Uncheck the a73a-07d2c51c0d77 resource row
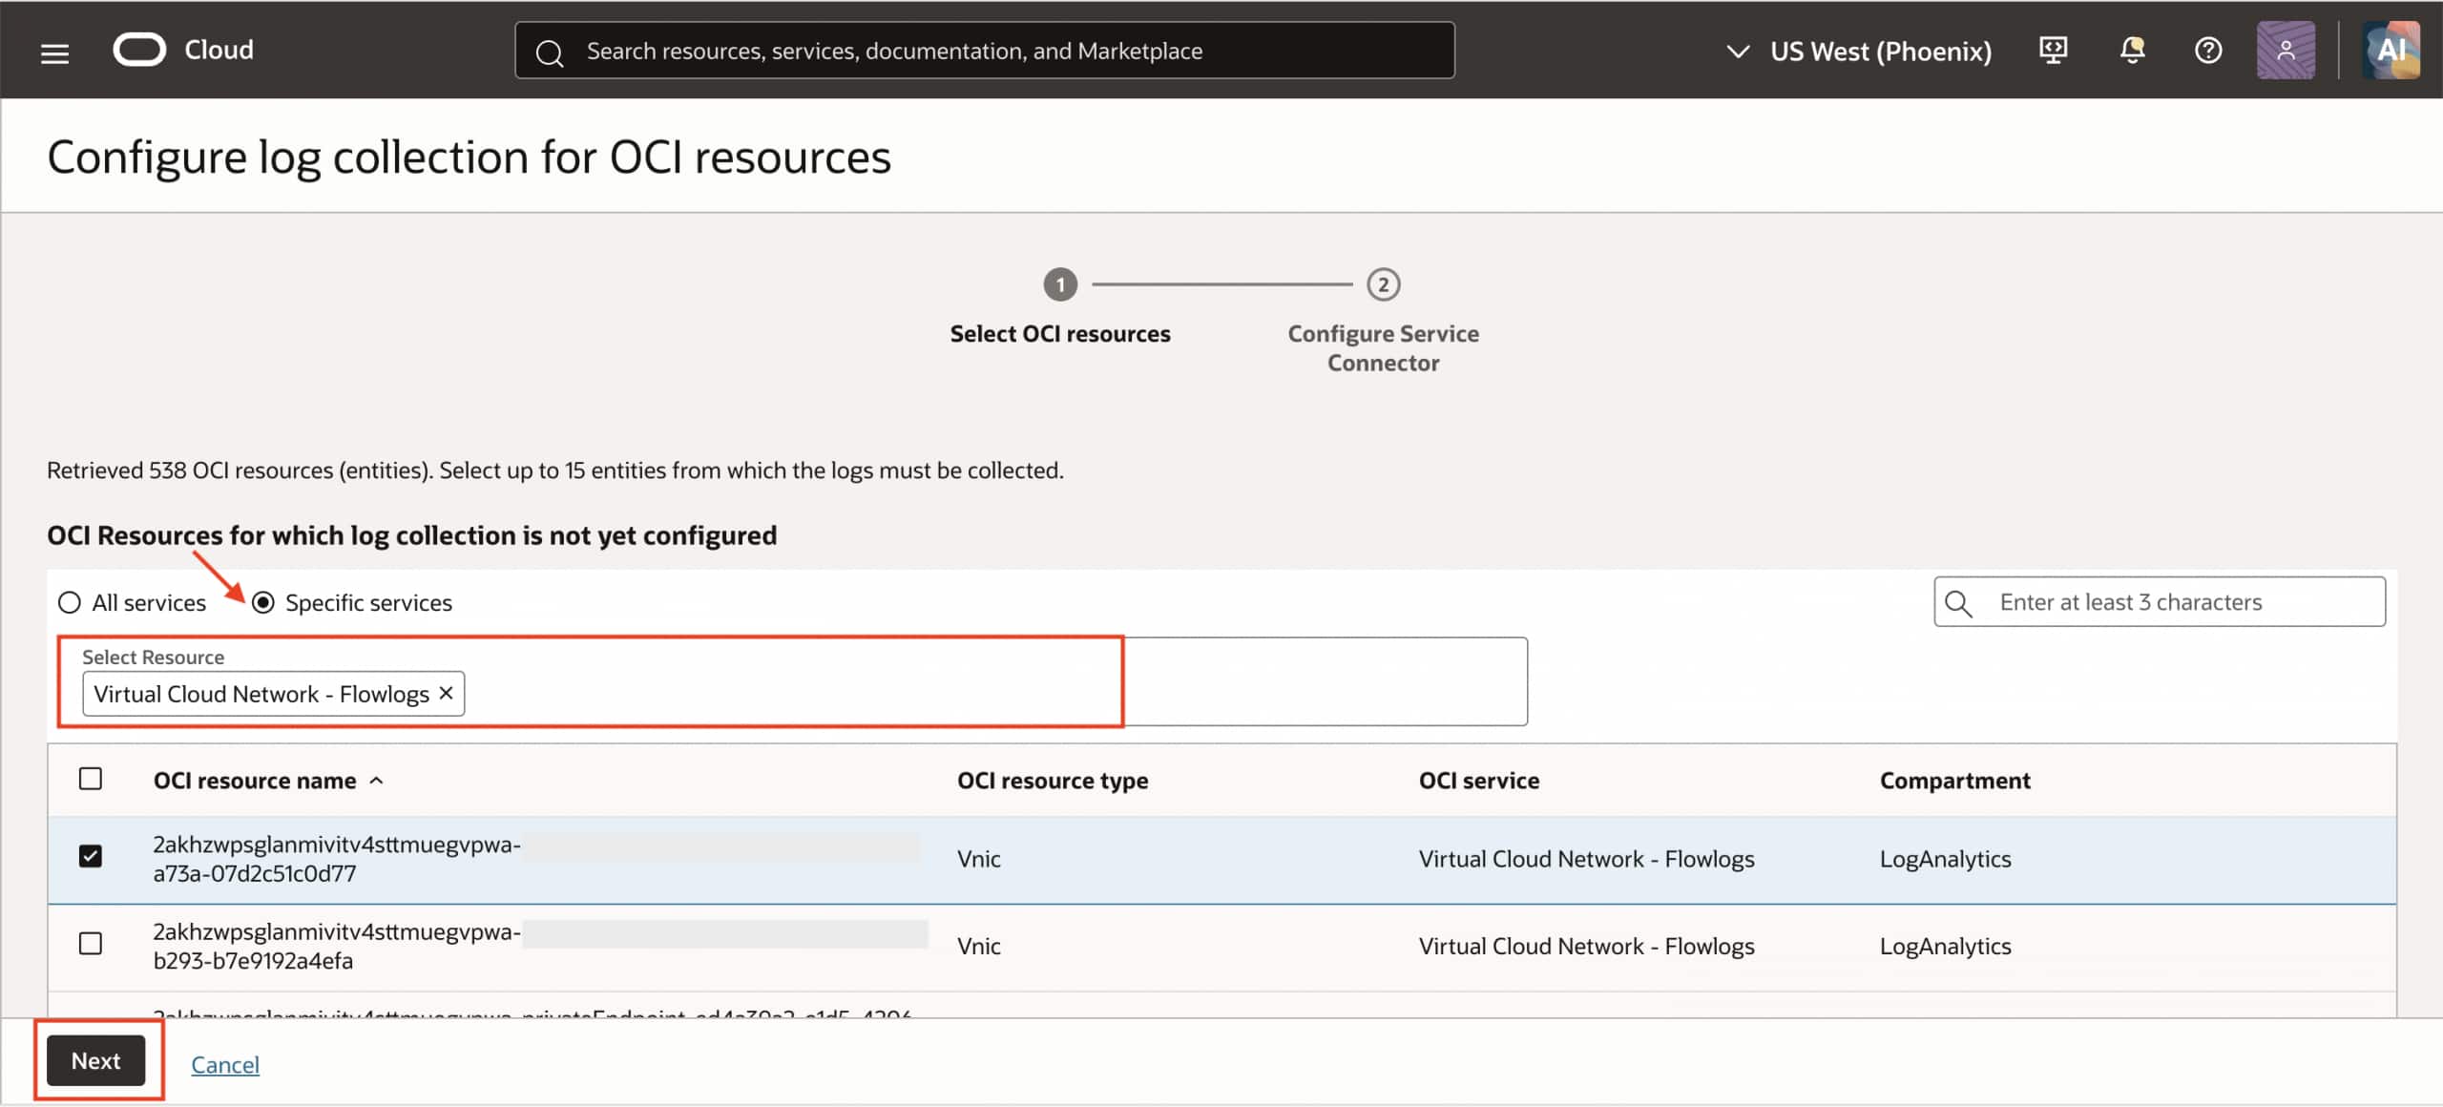The height and width of the screenshot is (1107, 2443). coord(91,856)
